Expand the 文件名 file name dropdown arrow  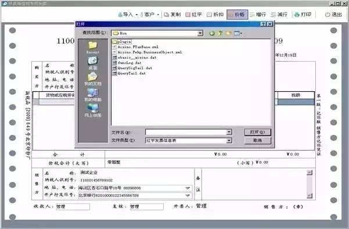[229, 133]
